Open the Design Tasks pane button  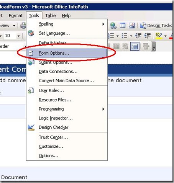tap(156, 26)
